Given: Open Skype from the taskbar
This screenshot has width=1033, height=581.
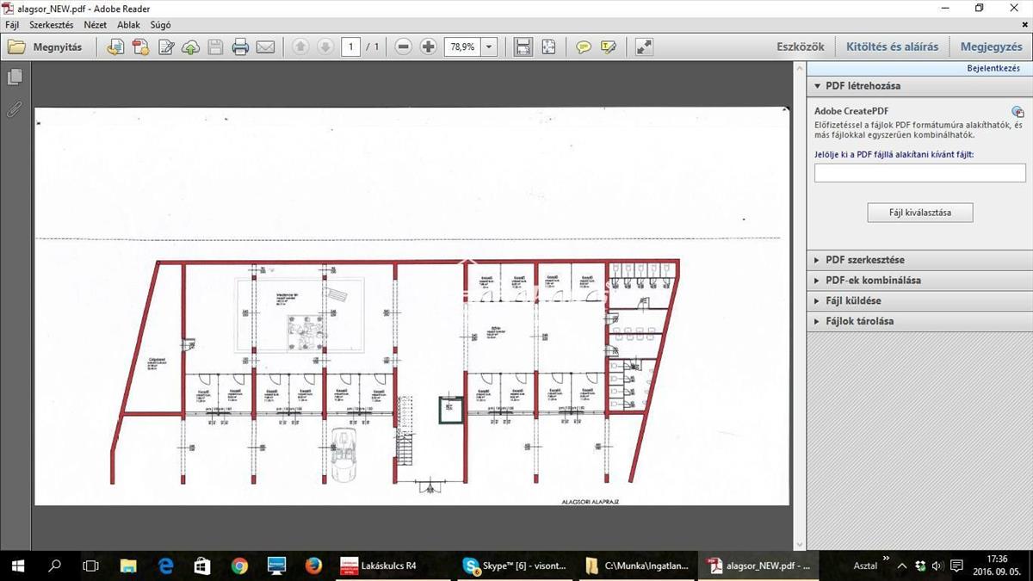Looking at the screenshot, I should pos(515,566).
